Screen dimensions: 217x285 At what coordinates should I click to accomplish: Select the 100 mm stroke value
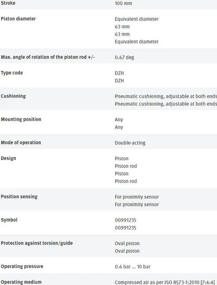click(x=123, y=3)
